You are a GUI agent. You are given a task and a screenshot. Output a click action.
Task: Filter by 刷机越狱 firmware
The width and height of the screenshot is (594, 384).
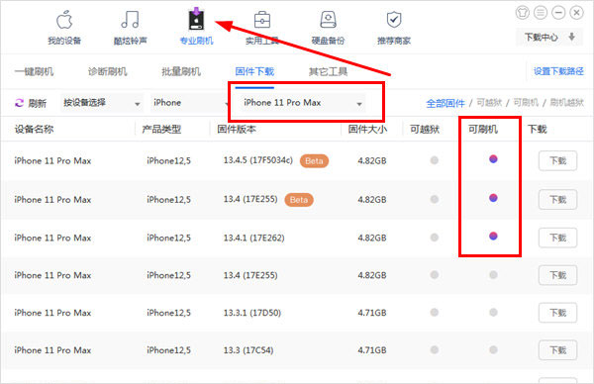(x=567, y=103)
